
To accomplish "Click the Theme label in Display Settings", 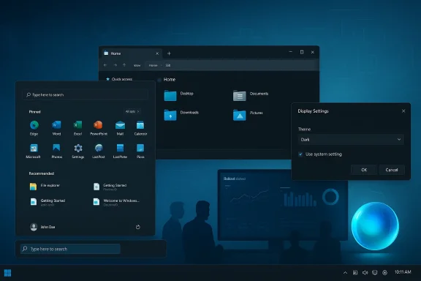I will click(x=304, y=130).
